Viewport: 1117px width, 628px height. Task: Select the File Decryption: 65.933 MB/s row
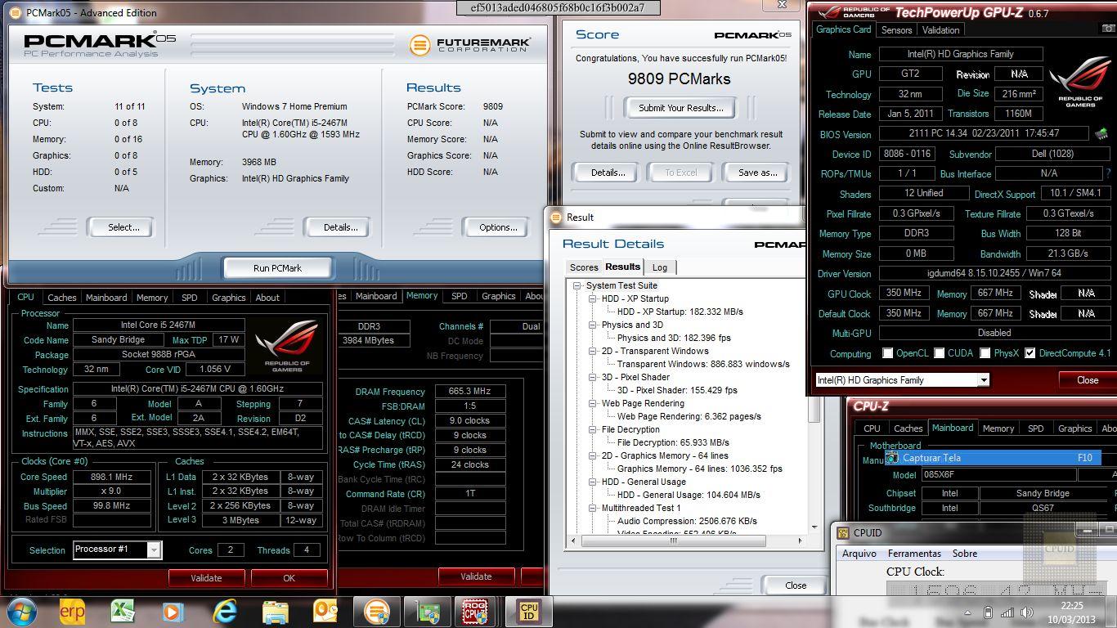(x=673, y=442)
